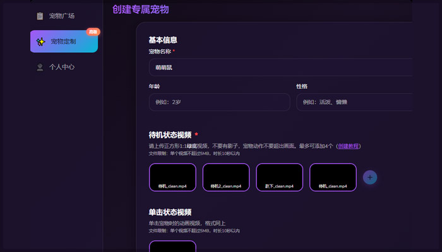Click the 宠物名称 field containing 萌萌鼠
Screen dimensions: 442x252
tap(280, 67)
